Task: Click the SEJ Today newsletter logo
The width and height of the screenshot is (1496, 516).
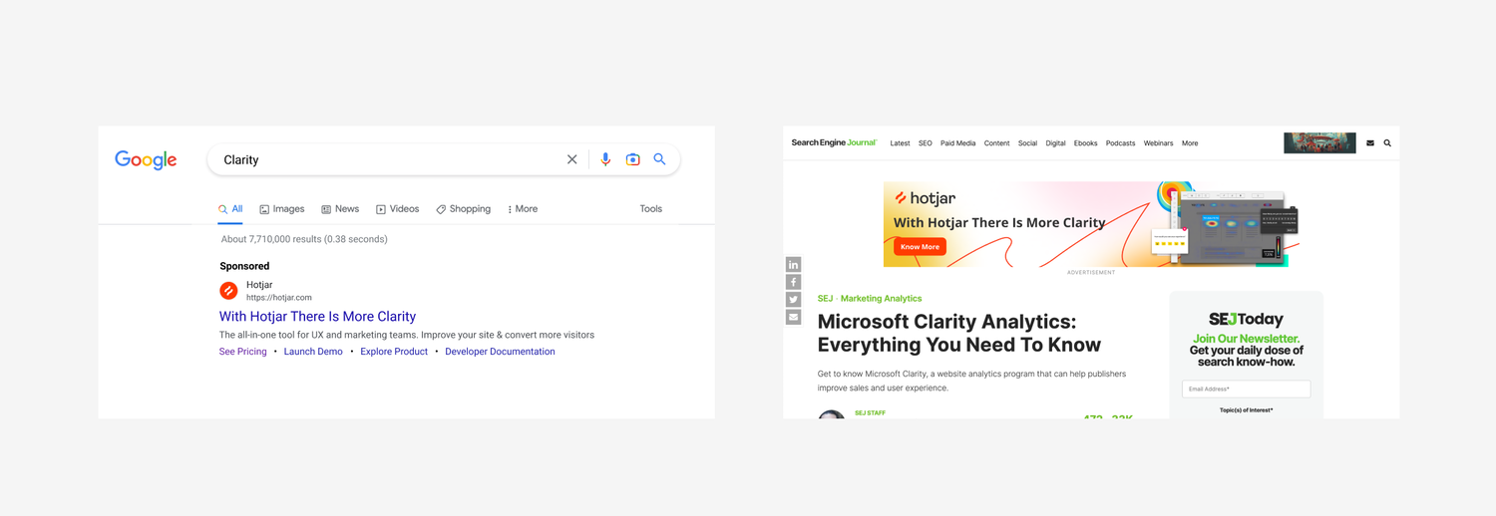Action: point(1246,320)
